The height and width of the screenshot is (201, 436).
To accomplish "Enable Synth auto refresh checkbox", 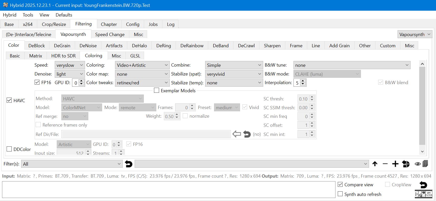I will pyautogui.click(x=340, y=194).
